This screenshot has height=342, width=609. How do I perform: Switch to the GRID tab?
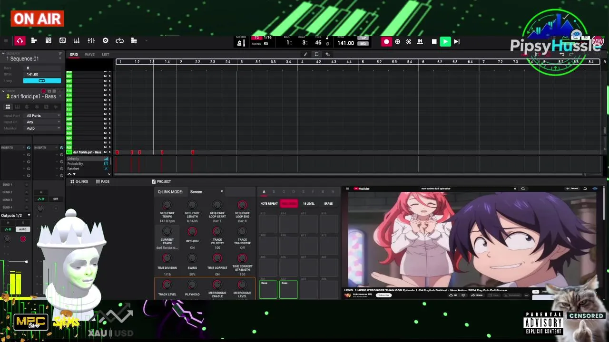[74, 55]
